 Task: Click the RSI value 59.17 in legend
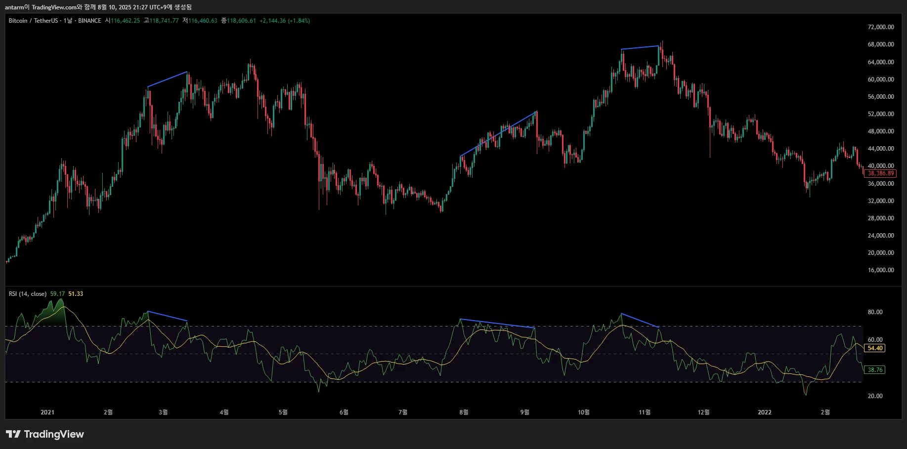click(57, 294)
